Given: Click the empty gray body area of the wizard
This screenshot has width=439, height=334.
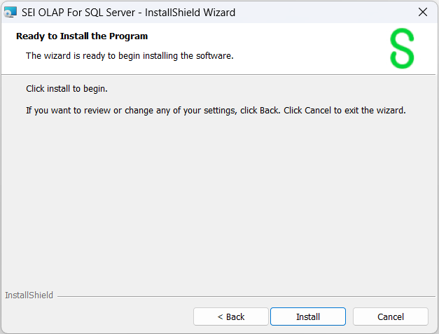Looking at the screenshot, I should click(x=219, y=203).
